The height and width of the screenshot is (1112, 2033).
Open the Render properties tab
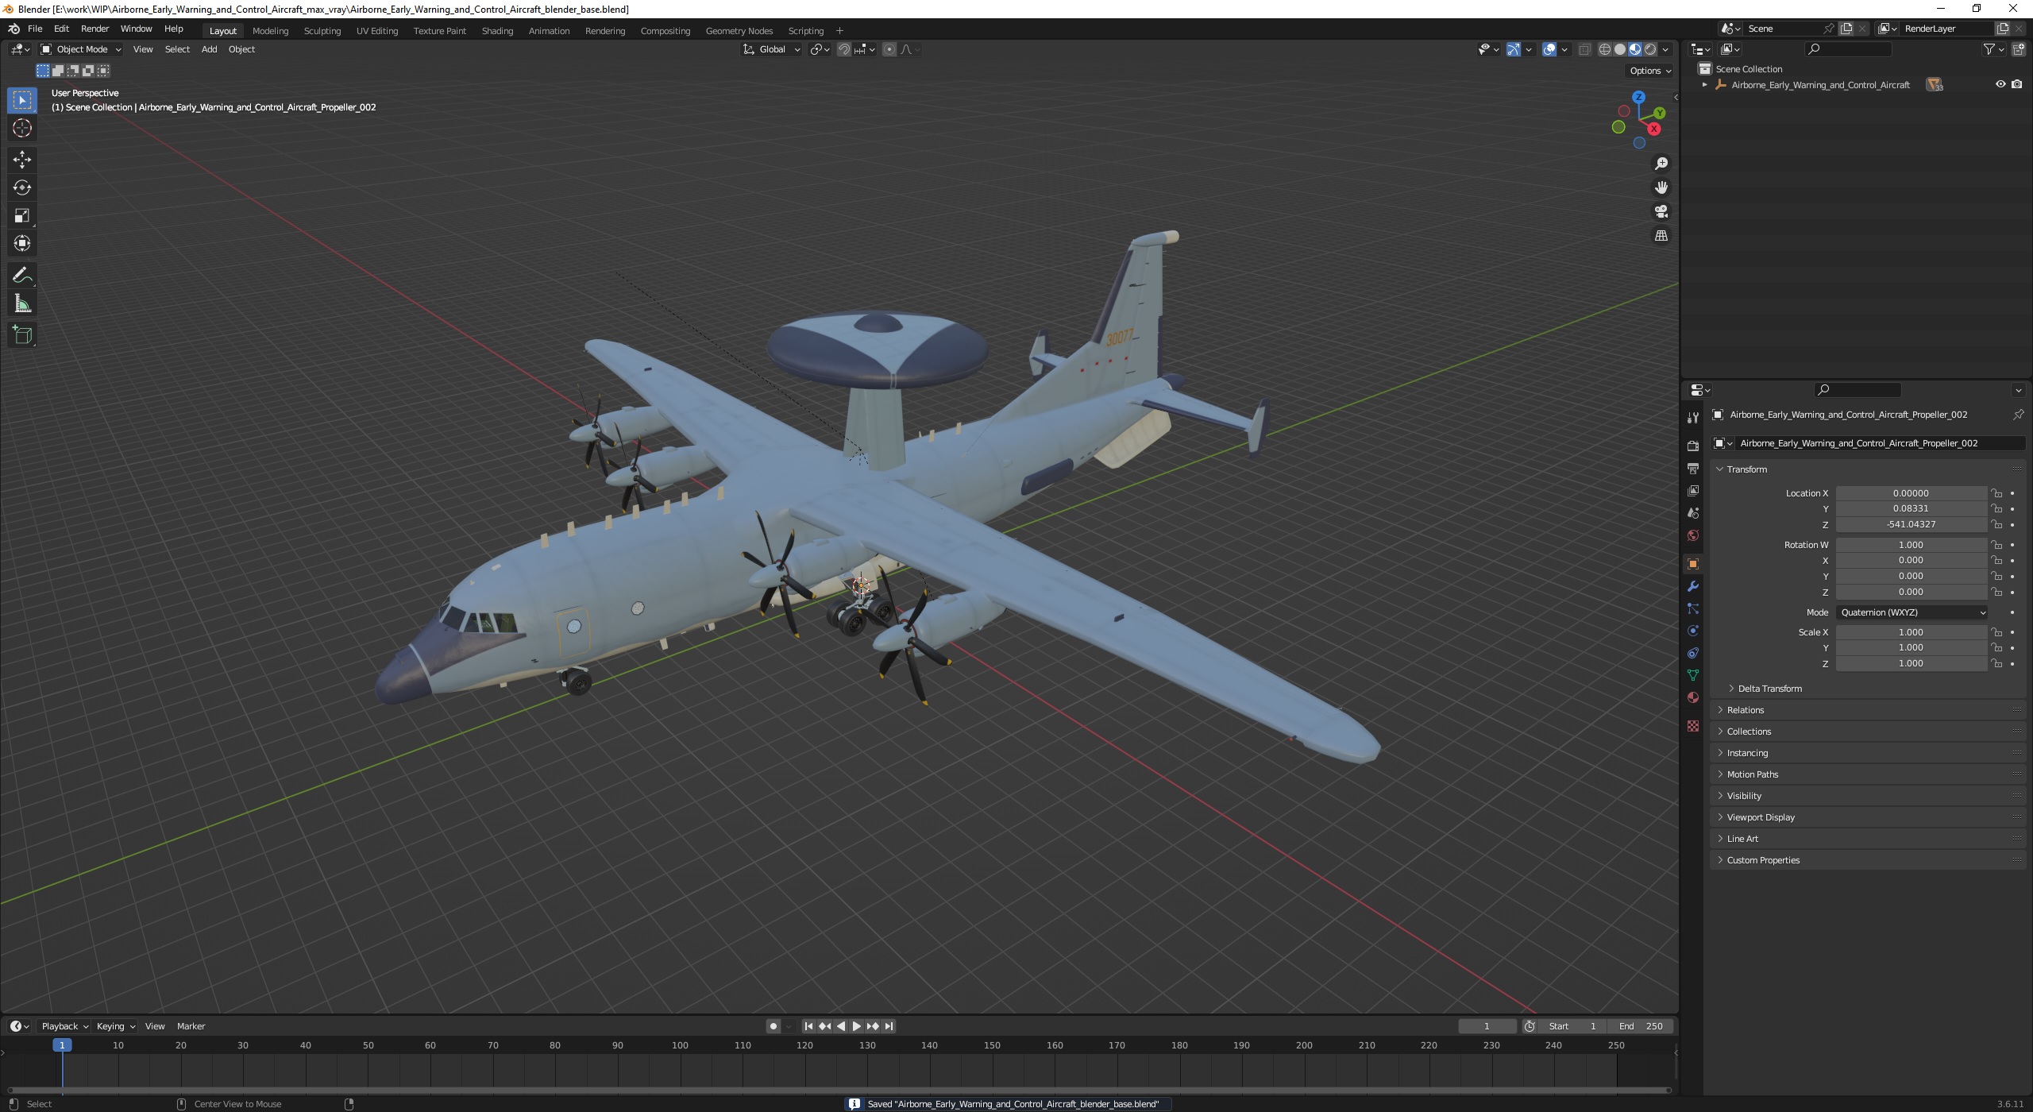[x=1692, y=446]
